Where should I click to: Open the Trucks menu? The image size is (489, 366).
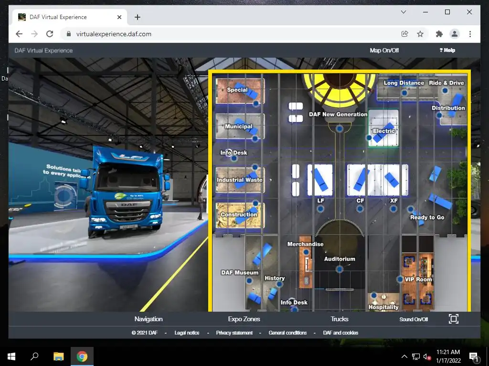[340, 319]
